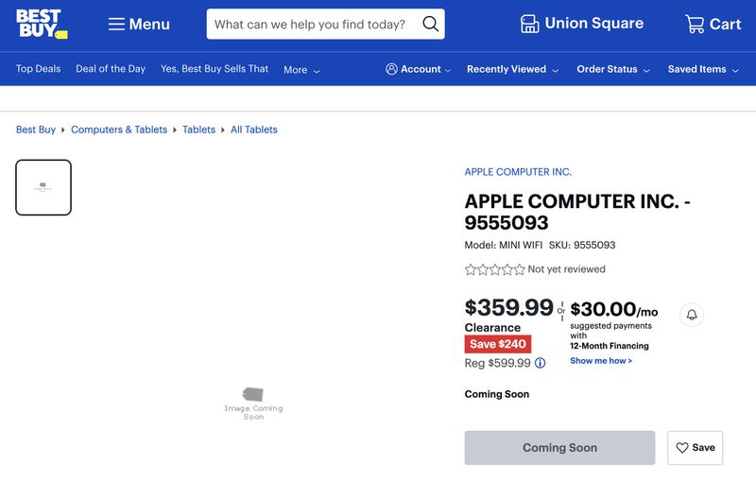756x481 pixels.
Task: Open the shopping Cart icon
Action: 695,25
